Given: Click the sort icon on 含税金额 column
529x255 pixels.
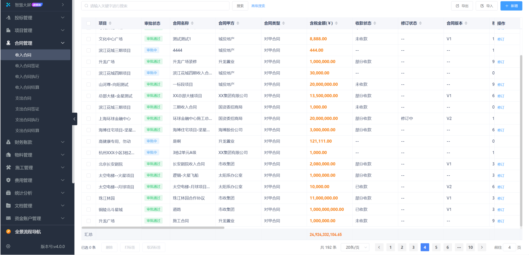Looking at the screenshot, I should [x=336, y=23].
